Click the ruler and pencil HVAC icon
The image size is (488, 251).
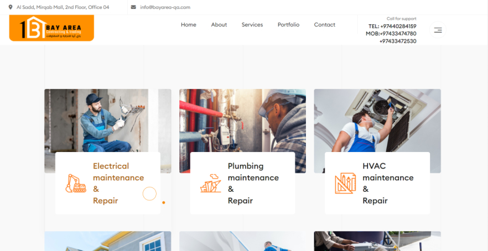pyautogui.click(x=345, y=183)
